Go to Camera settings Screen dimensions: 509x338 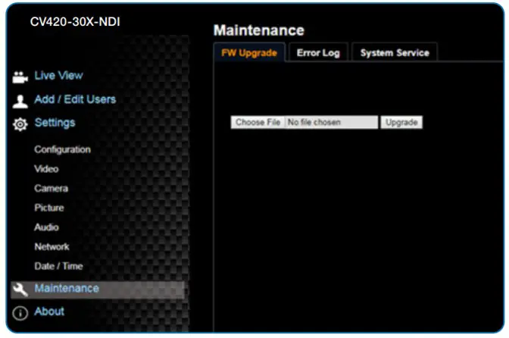click(51, 188)
